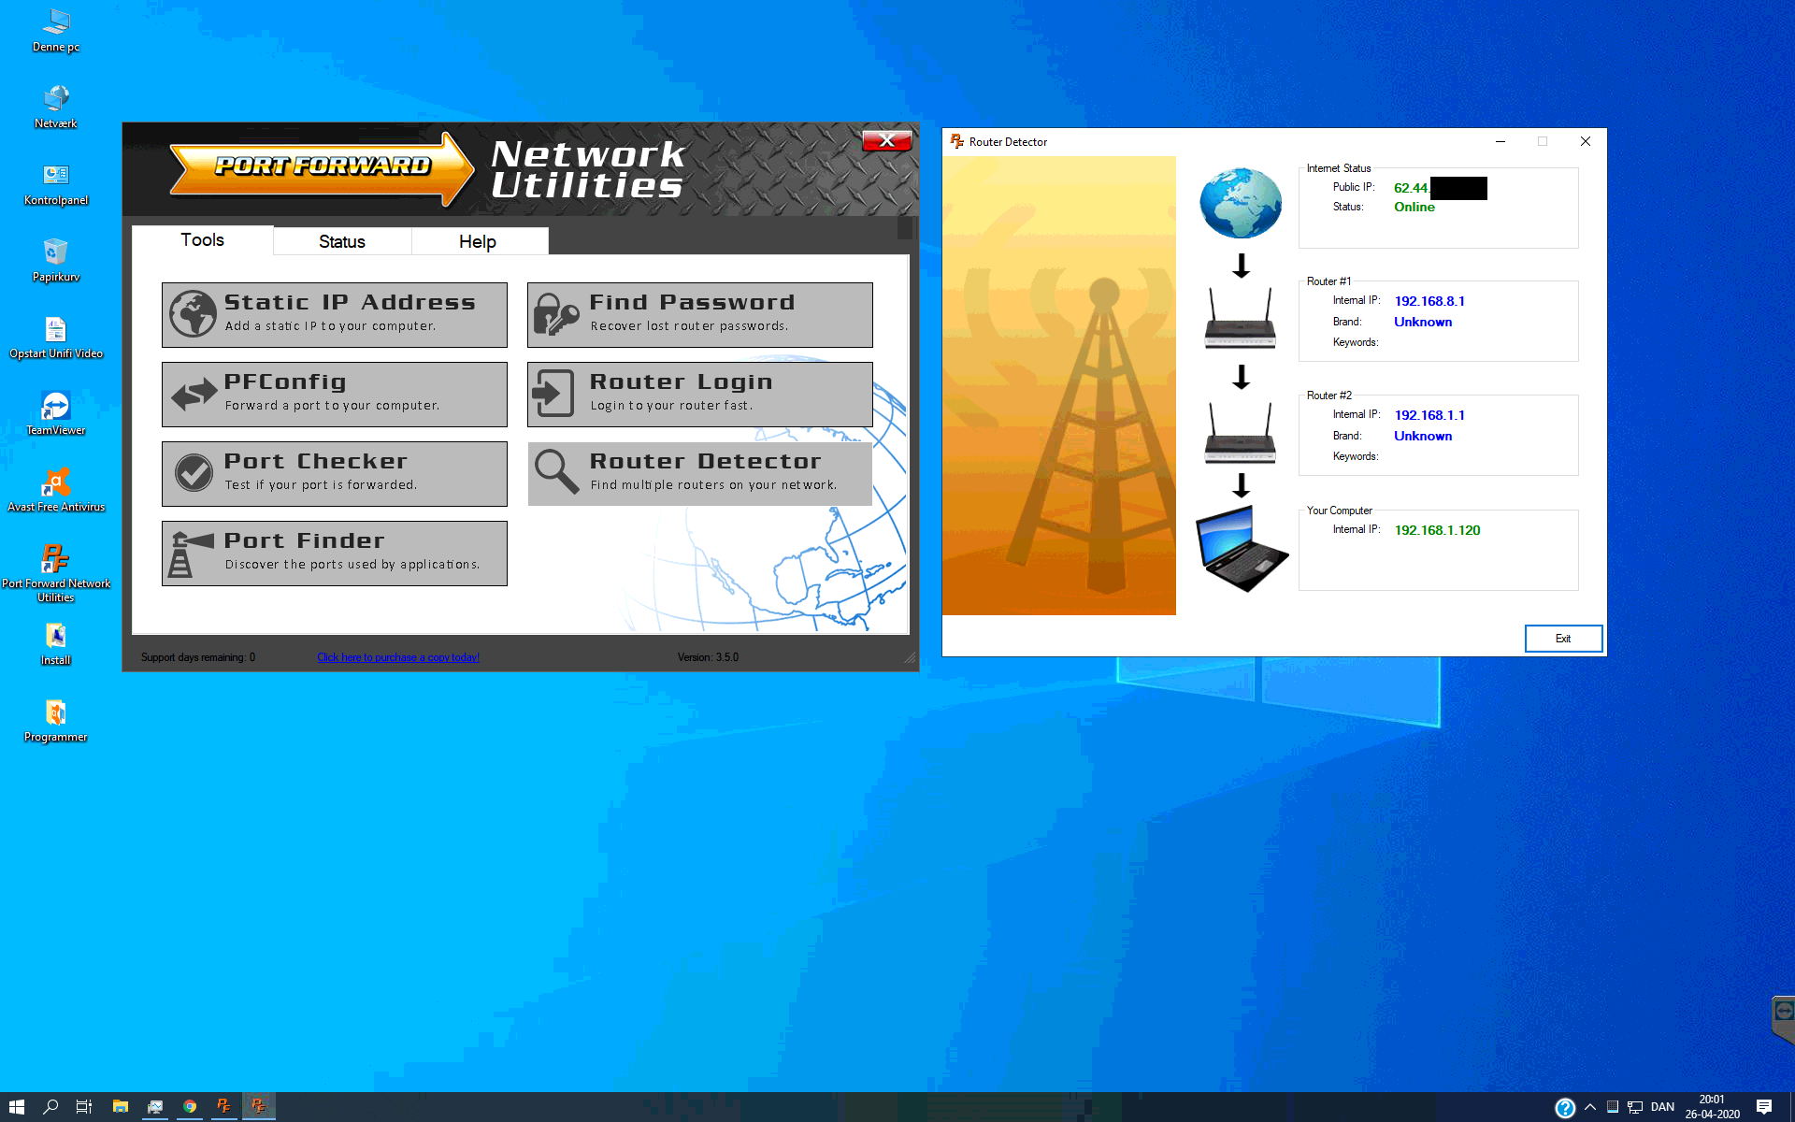
Task: Open PFConfig to forward a port
Action: pyautogui.click(x=335, y=395)
